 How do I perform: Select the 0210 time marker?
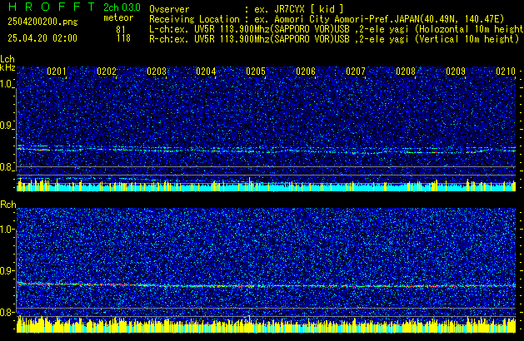click(506, 72)
